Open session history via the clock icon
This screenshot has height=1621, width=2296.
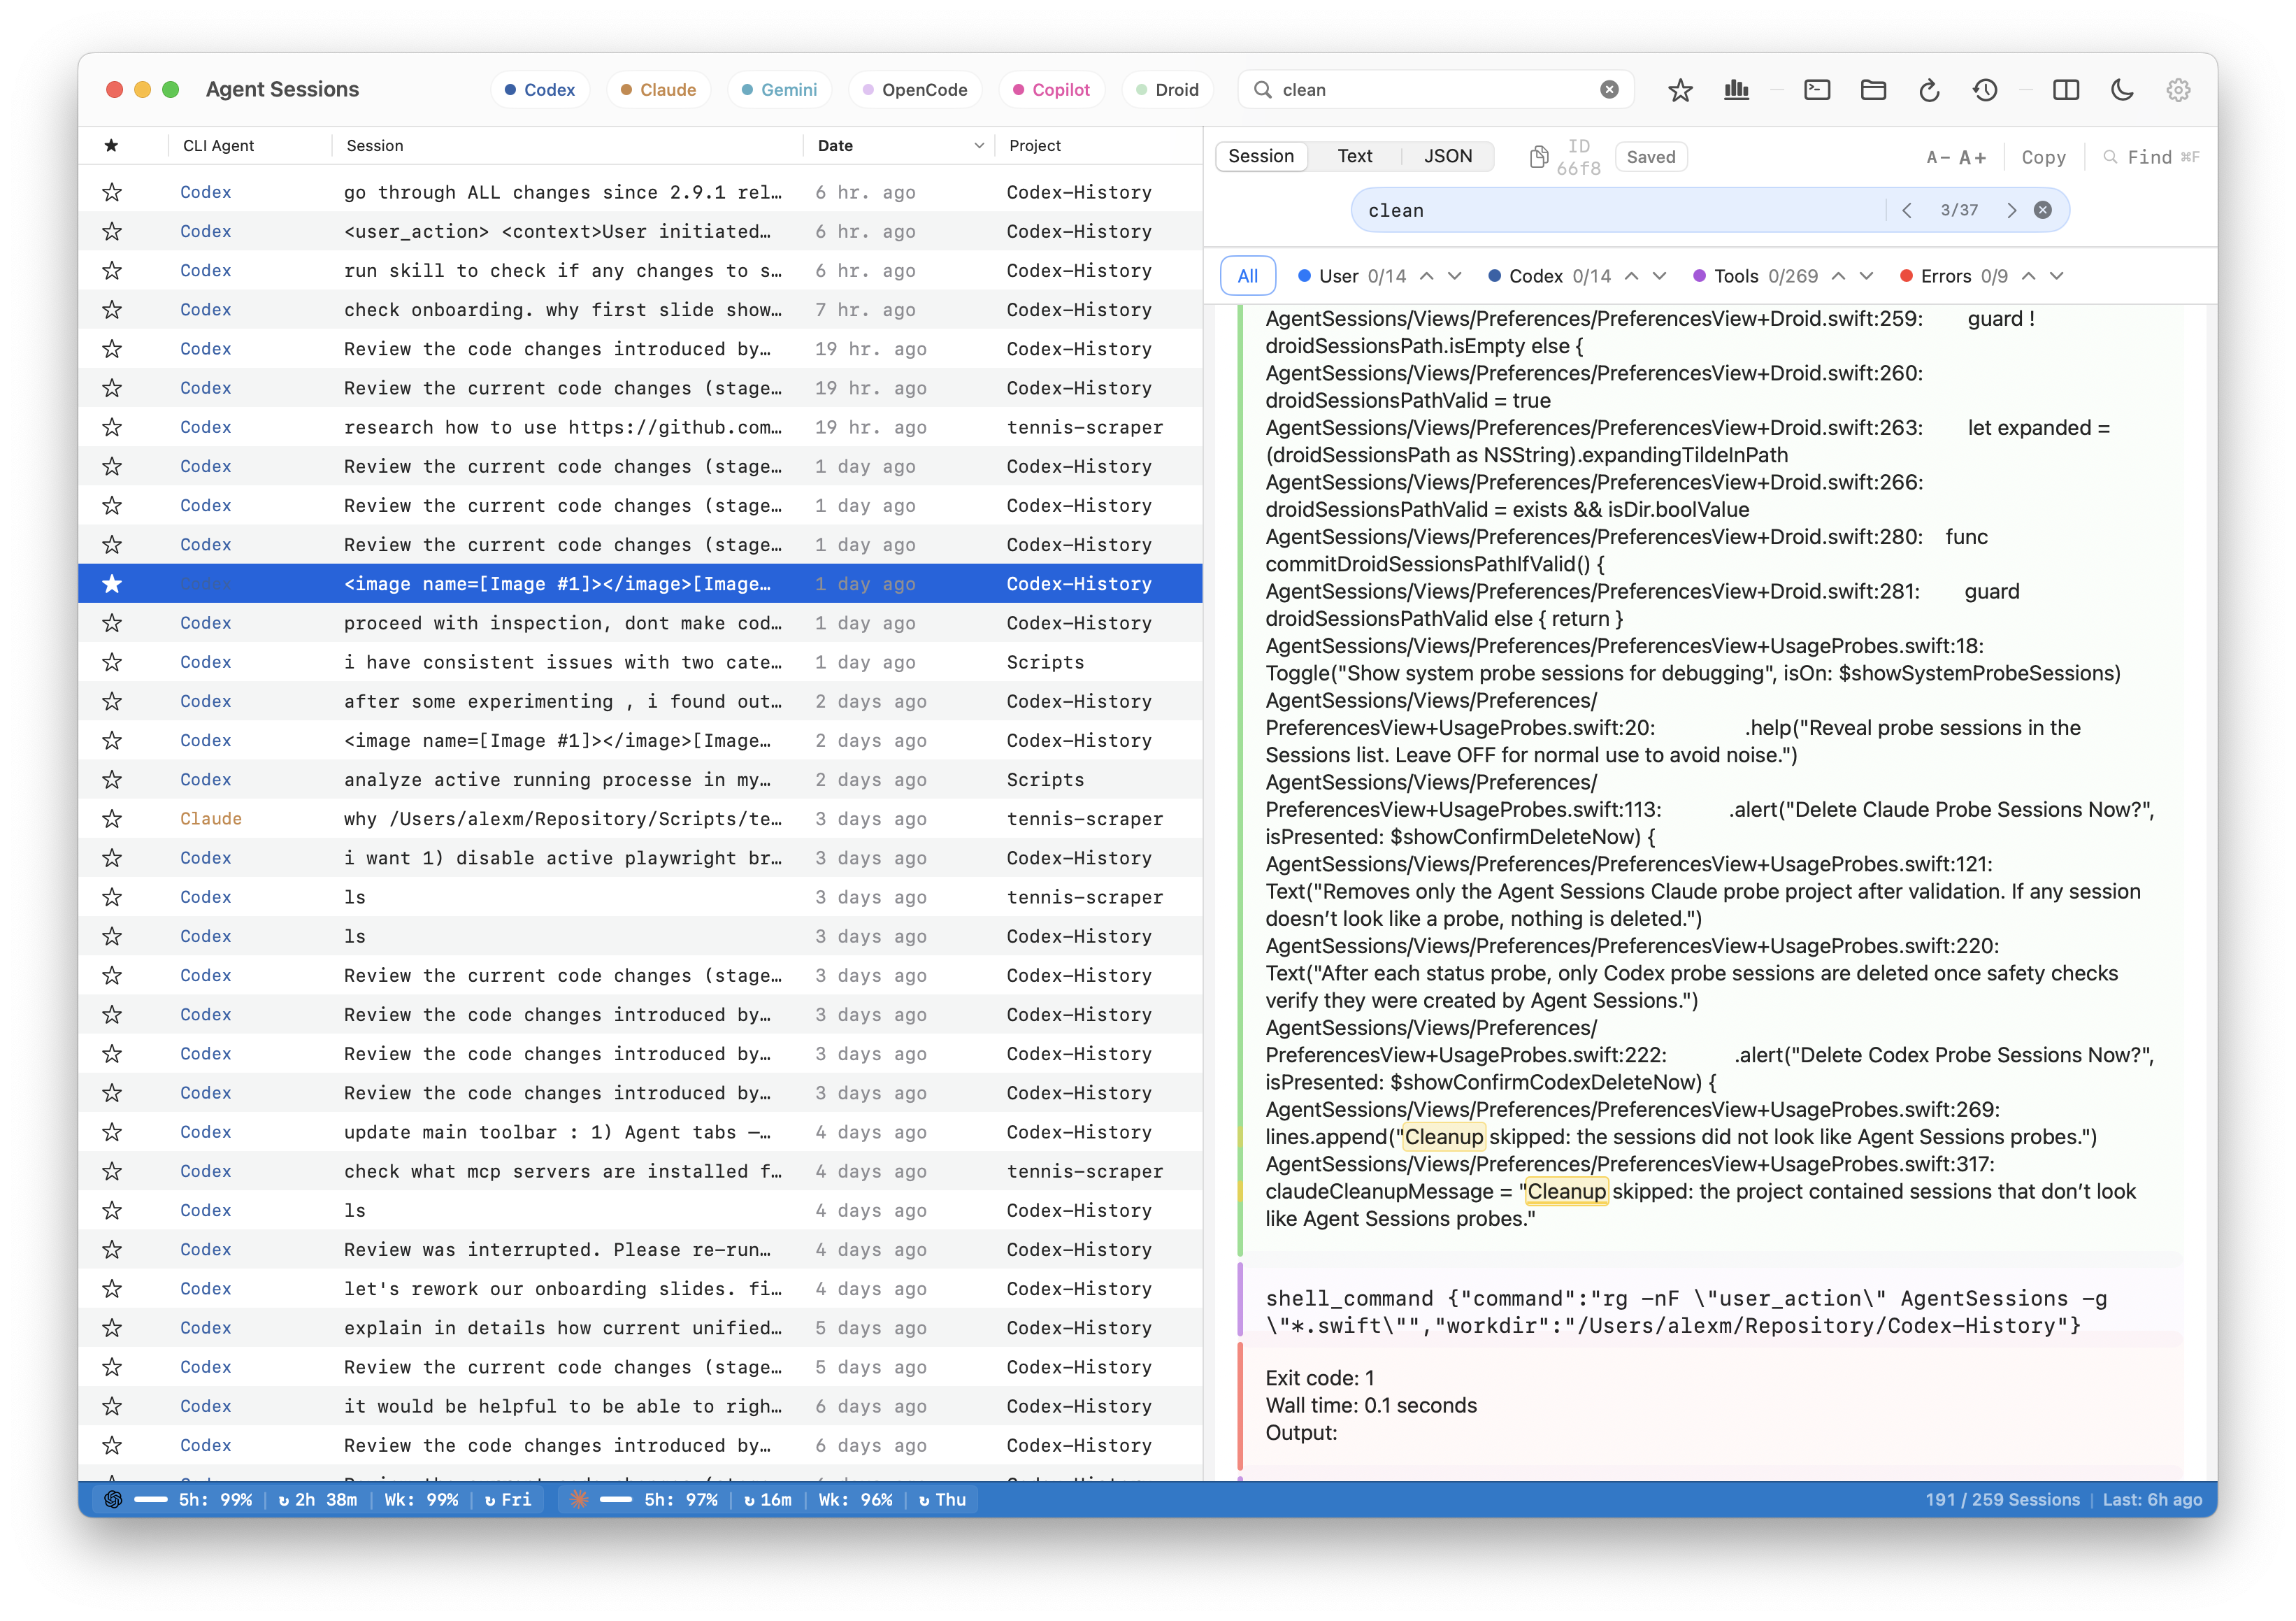(1986, 89)
